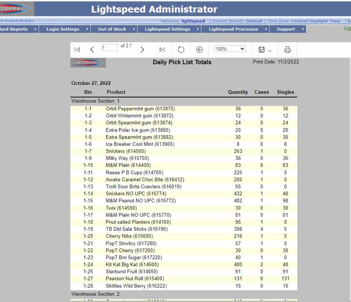Viewport: 351px width, 302px height.
Task: Click Warehouse Section: 2 heading
Action: [95, 294]
